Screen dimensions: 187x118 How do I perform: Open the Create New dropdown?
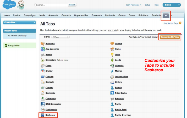coord(19,23)
